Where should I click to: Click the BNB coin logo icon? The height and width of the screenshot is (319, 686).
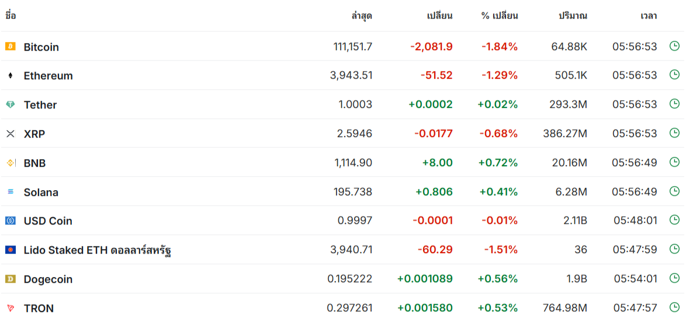[x=10, y=163]
